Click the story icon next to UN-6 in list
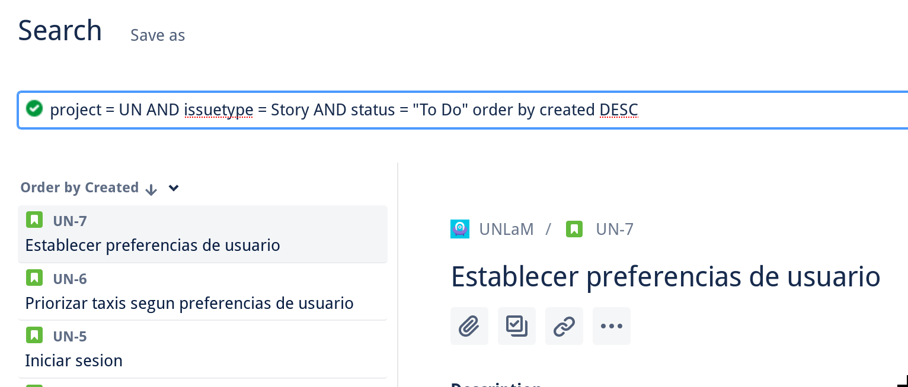 (34, 278)
